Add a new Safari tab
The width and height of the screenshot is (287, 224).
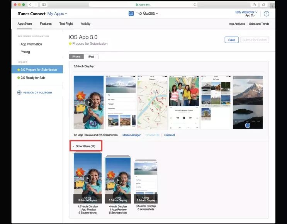272,6
